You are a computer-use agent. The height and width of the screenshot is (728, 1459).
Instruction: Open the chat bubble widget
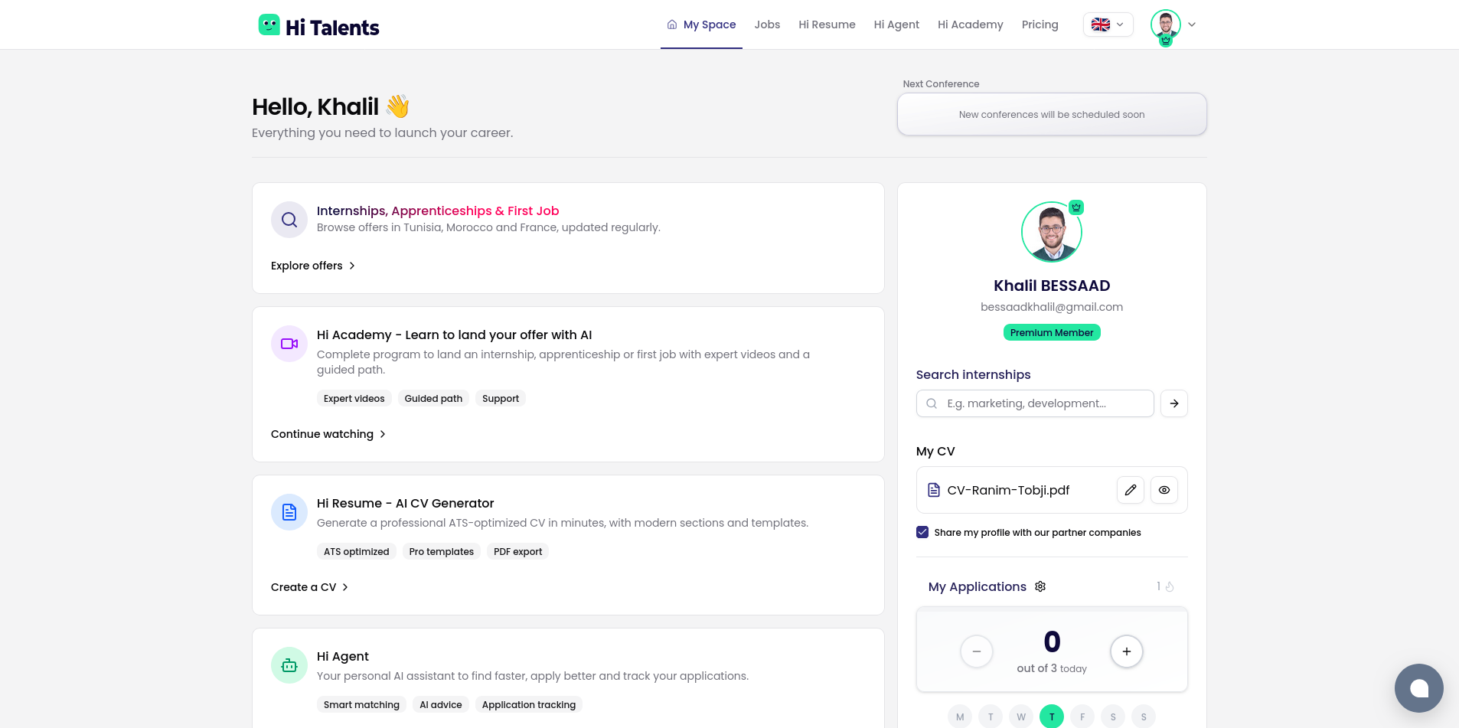point(1418,688)
